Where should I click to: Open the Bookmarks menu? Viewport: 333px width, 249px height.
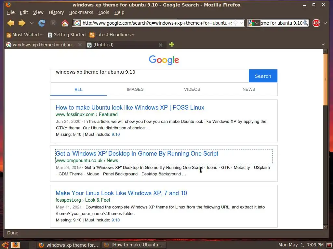point(81,13)
